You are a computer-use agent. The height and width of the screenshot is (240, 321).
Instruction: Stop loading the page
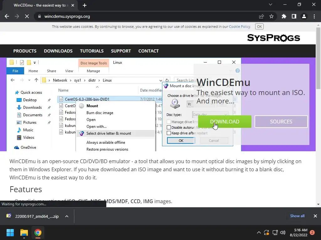pyautogui.click(x=27, y=16)
